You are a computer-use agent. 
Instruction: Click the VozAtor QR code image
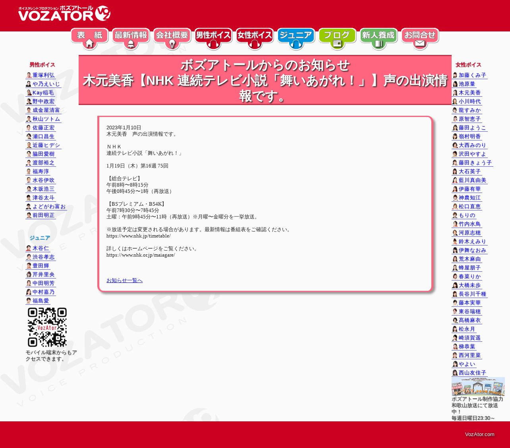(47, 327)
